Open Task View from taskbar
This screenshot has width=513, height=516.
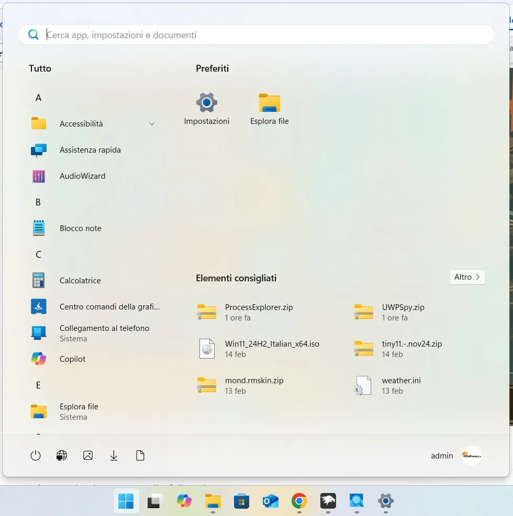[x=155, y=501]
